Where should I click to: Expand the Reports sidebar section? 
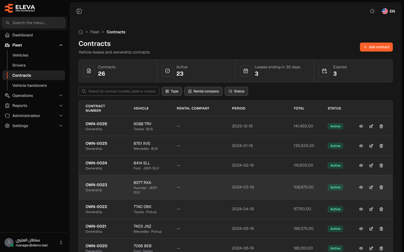[34, 106]
